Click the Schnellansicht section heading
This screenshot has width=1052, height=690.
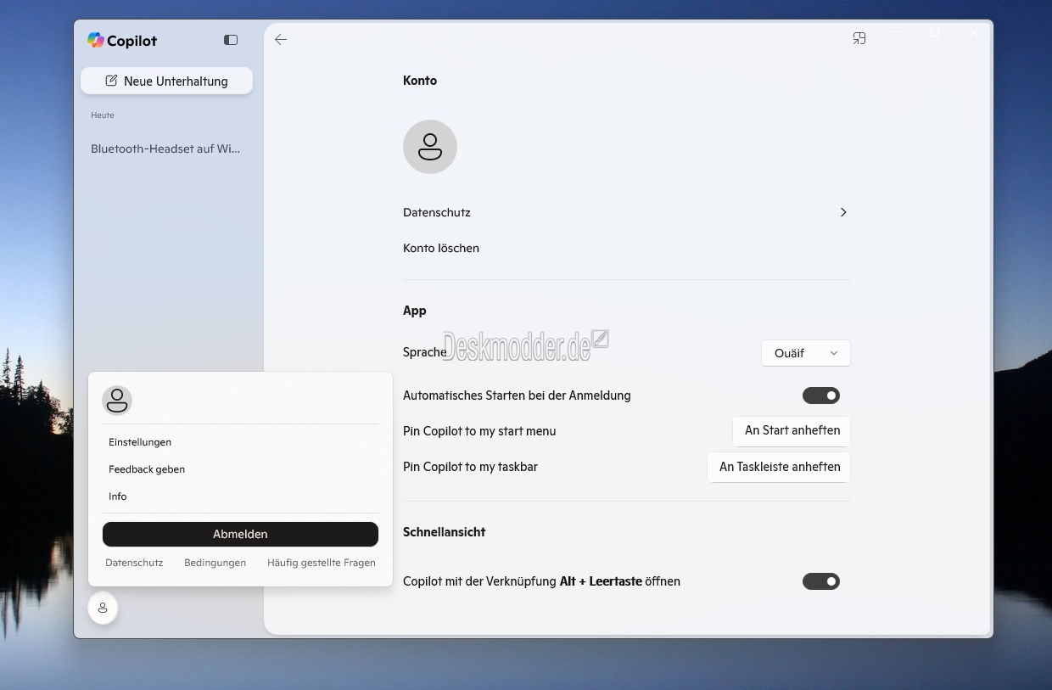click(x=445, y=532)
